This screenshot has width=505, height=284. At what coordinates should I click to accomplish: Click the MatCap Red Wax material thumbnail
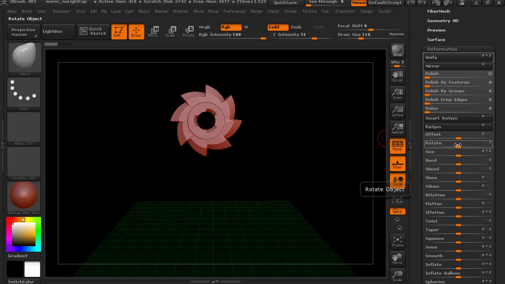24,196
